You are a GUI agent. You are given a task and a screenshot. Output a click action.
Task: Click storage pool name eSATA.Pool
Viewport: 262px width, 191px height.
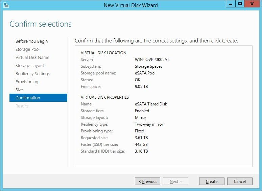[x=145, y=73]
